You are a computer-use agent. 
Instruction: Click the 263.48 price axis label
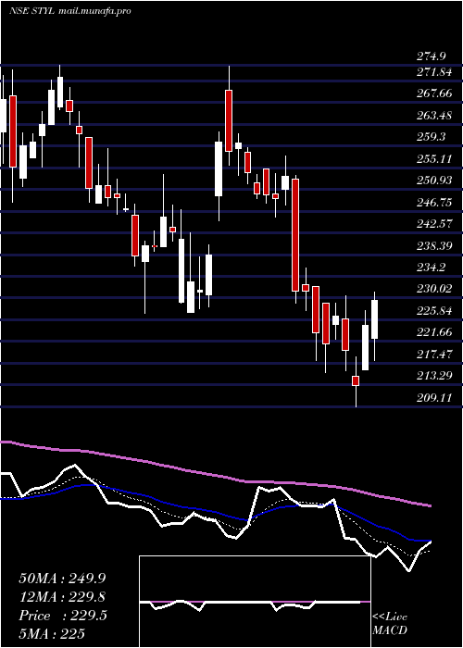[x=433, y=116]
